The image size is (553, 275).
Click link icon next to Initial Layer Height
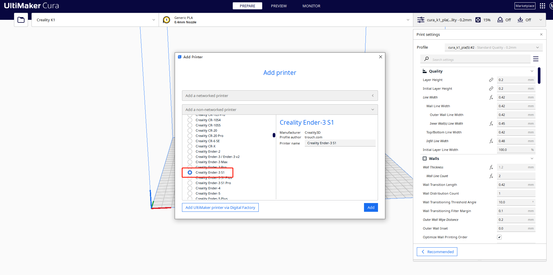pos(491,89)
